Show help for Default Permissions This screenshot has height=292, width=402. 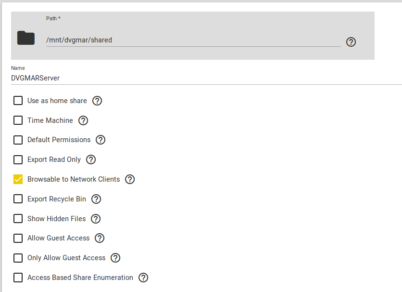click(100, 140)
